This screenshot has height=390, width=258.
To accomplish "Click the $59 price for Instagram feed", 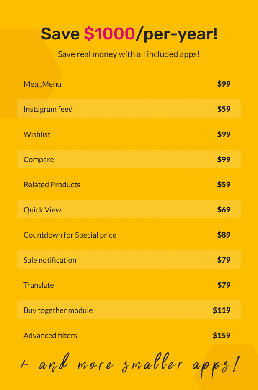I will click(224, 109).
